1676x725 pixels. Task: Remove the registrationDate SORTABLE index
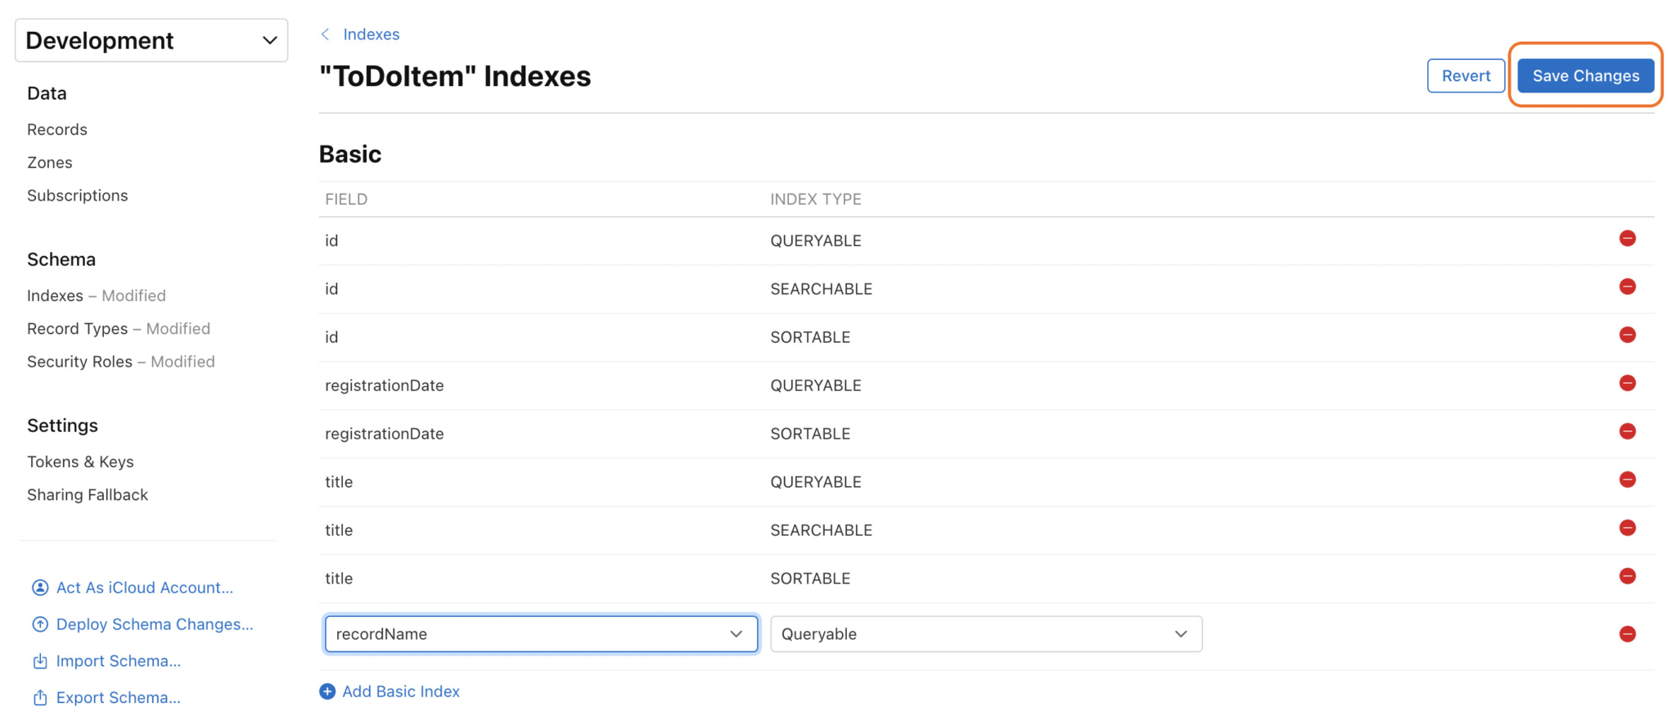1627,432
